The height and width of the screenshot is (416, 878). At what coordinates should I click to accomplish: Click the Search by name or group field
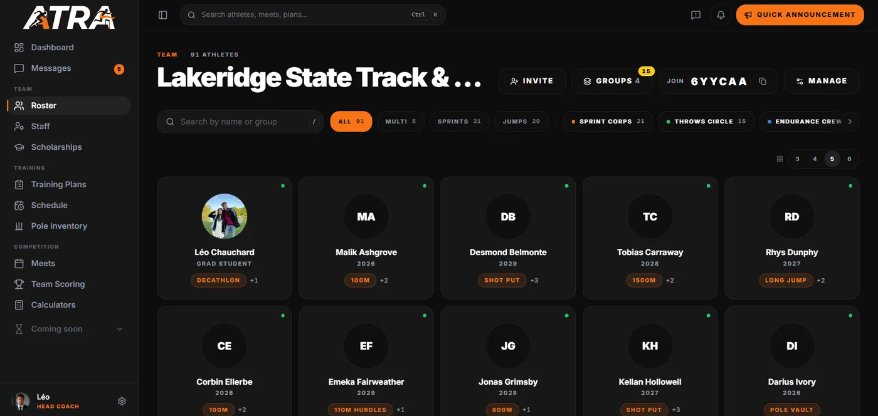240,122
